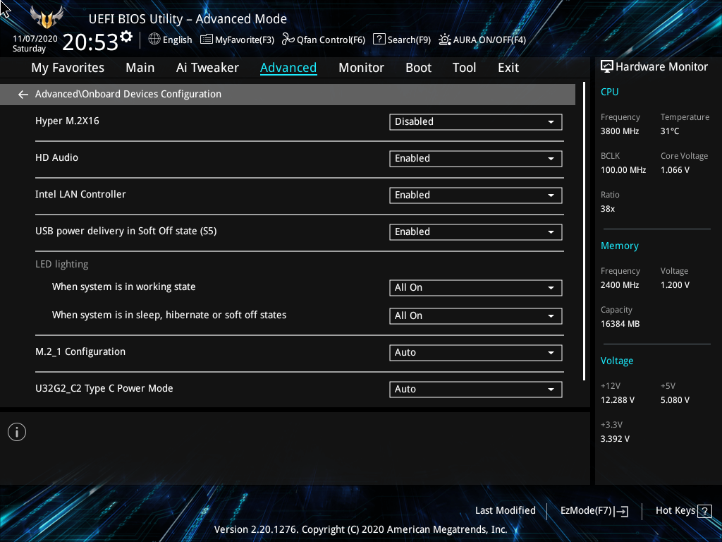Click the info circle icon
Screen dimensions: 722x542
(x=17, y=432)
